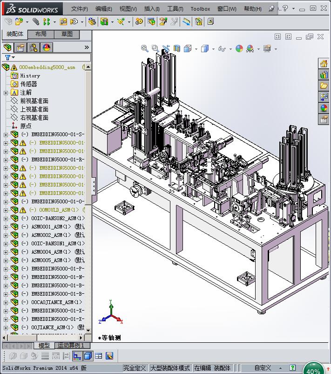
Task: Click the Assembly Features icon
Action: point(104,22)
